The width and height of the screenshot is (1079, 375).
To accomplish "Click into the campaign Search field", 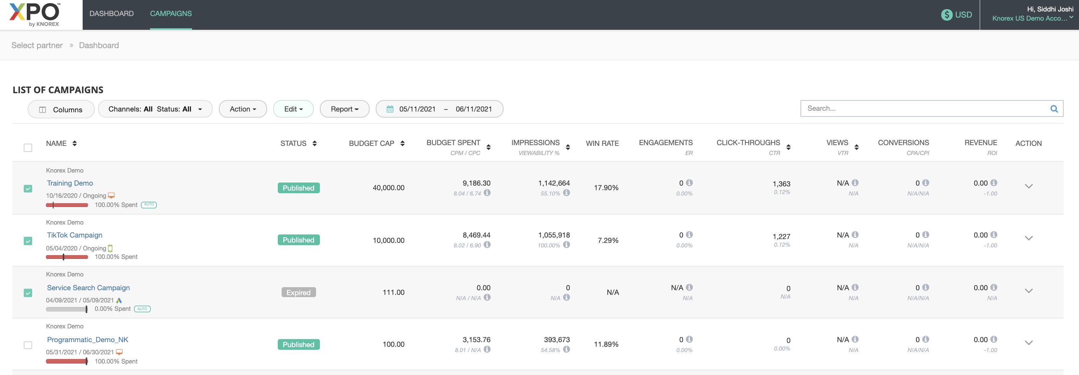I will click(x=921, y=109).
